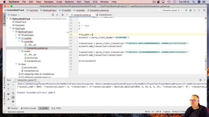Open Search Everywhere magnifier in toolbar
209x117 pixels.
point(204,10)
